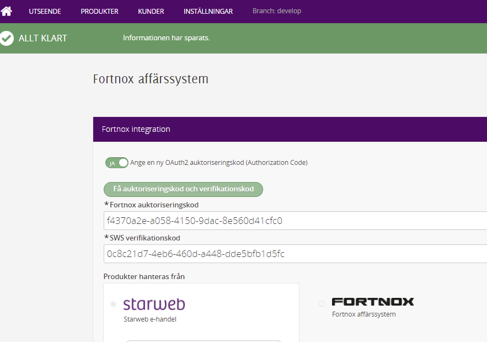Open the PRODUKTER menu
This screenshot has width=487, height=342.
coord(99,12)
